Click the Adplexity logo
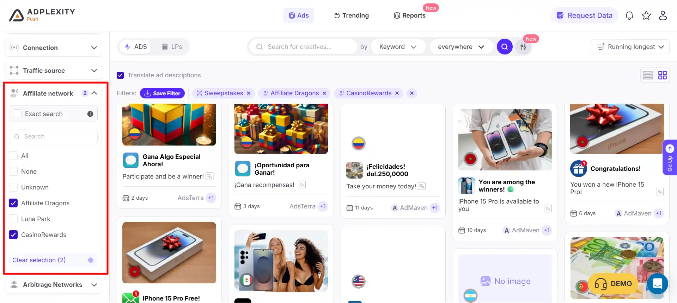 tap(42, 15)
